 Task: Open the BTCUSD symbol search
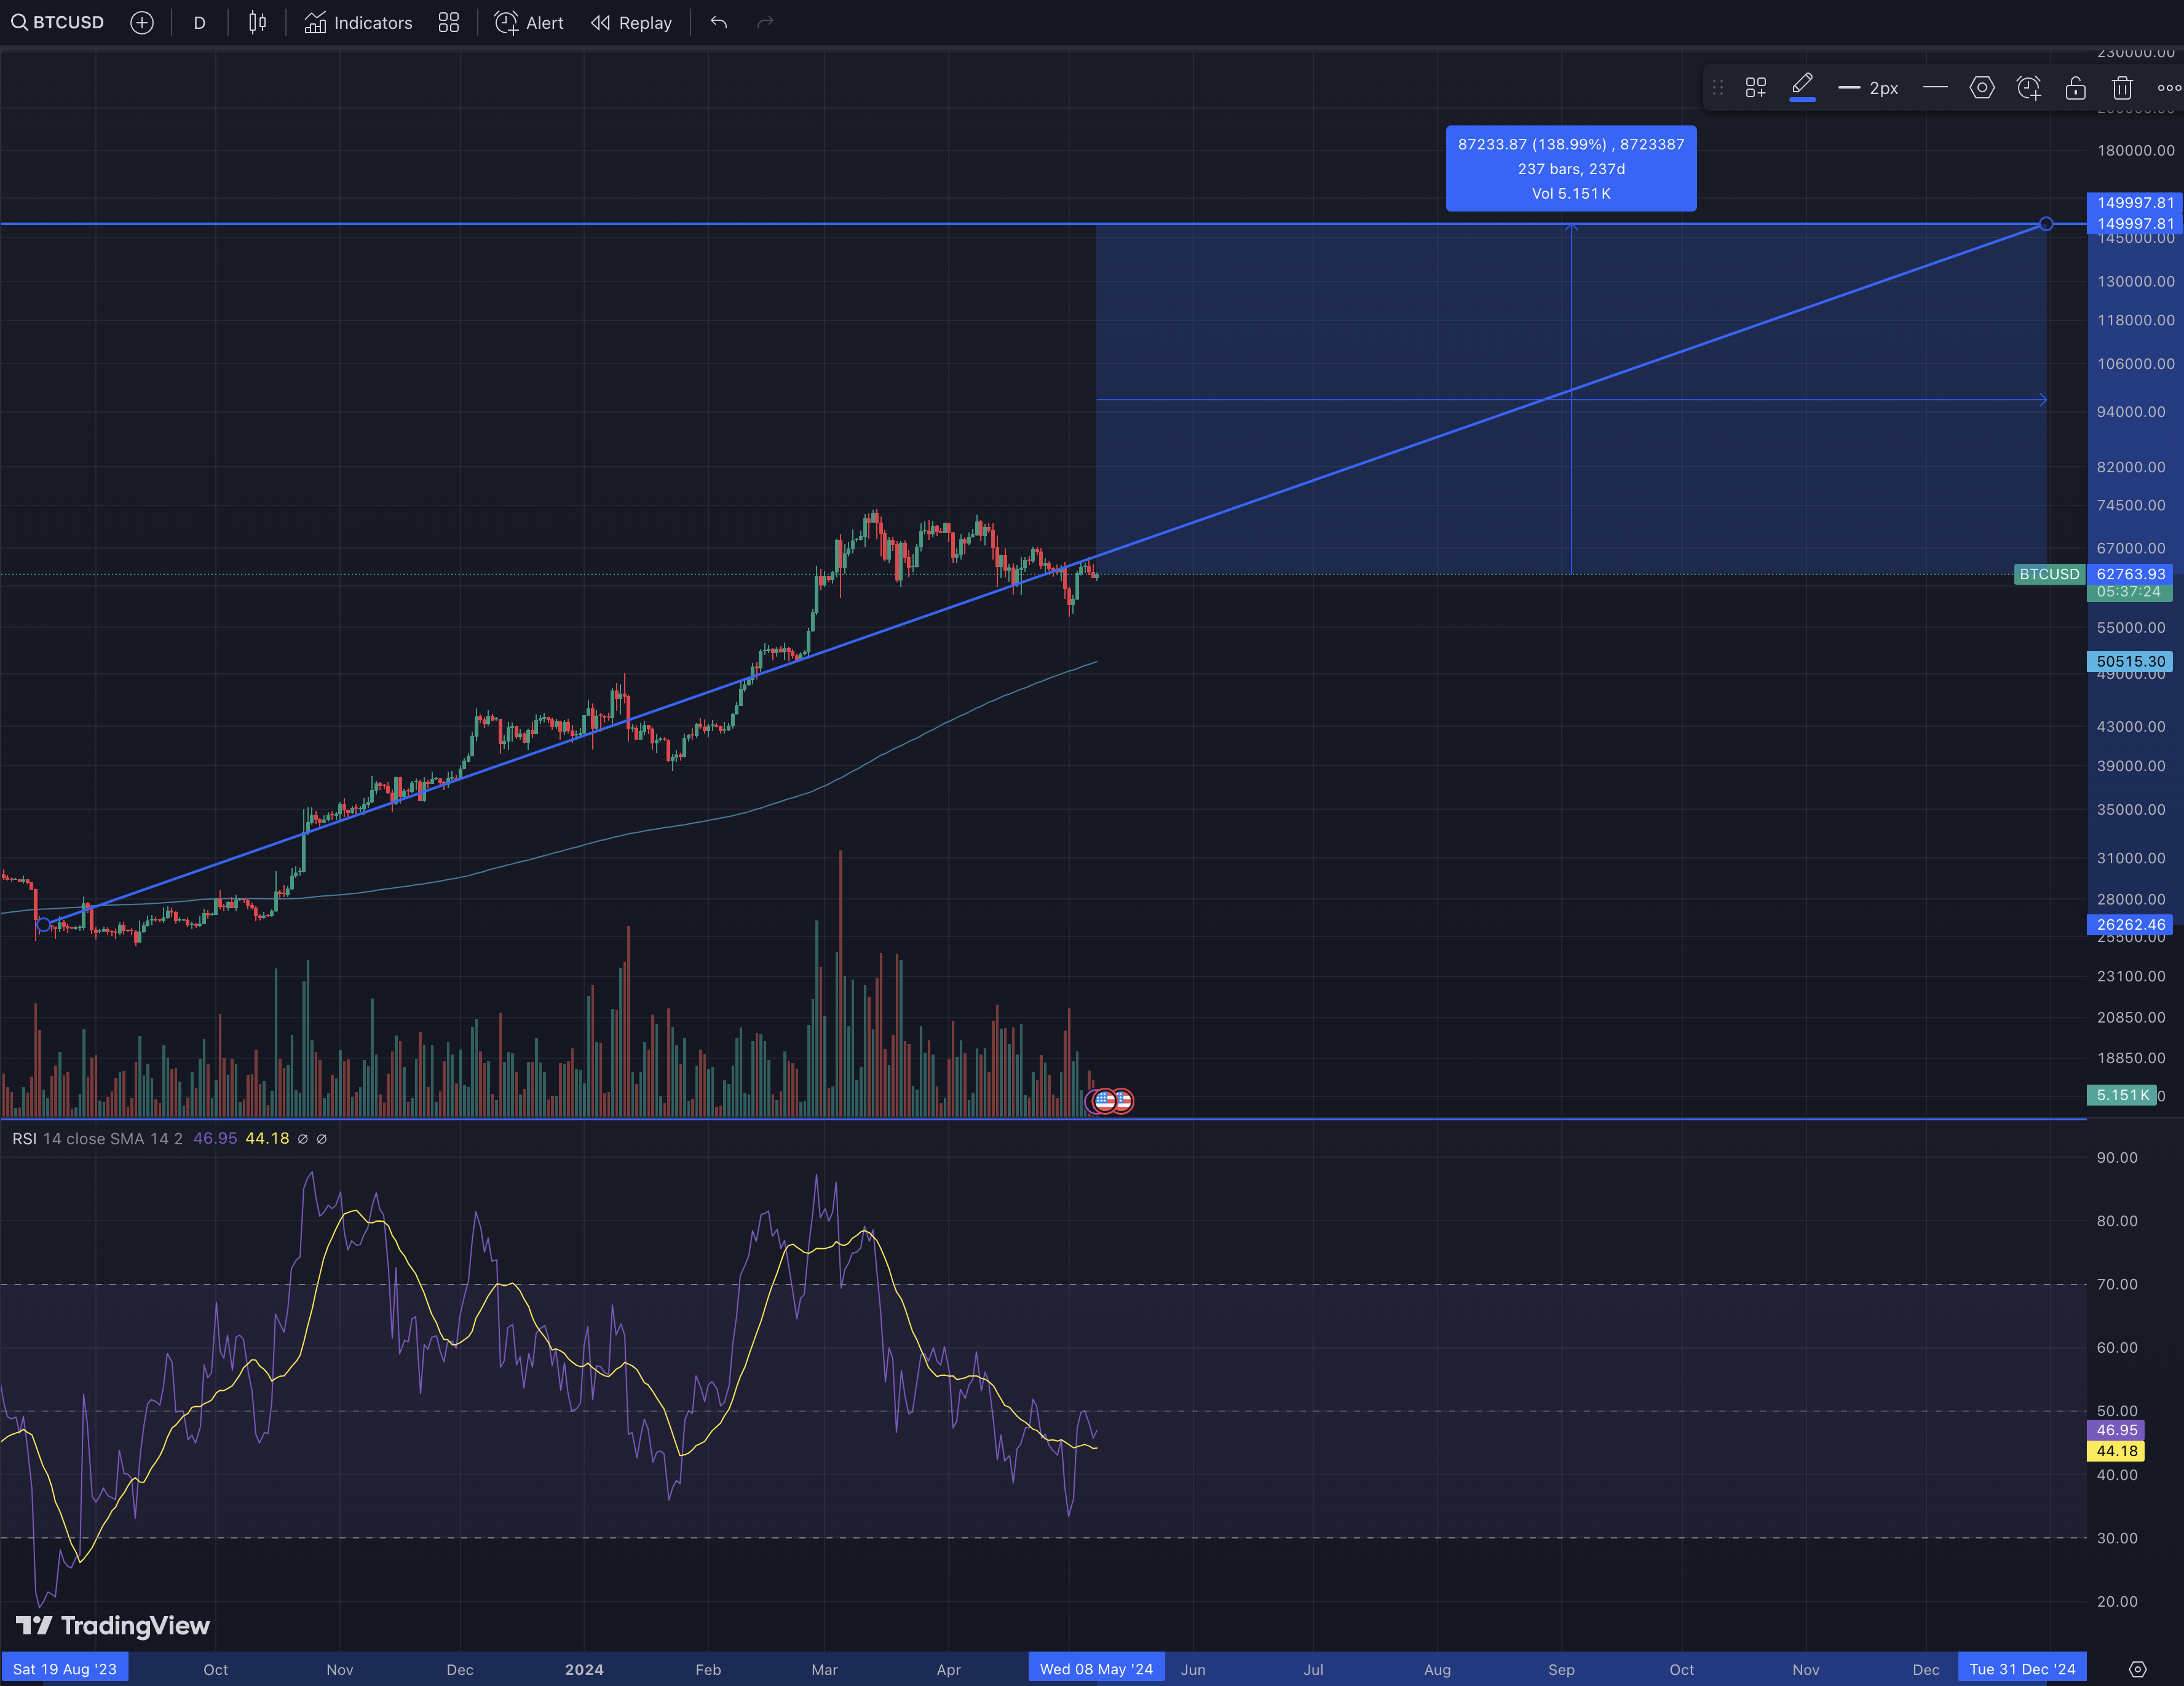pyautogui.click(x=57, y=22)
